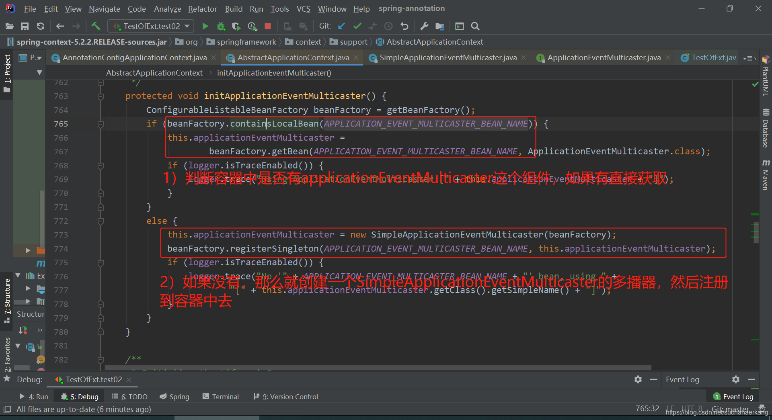Click the spring-context-5.2.2.RELEASE-sources.jar breadcrumb
This screenshot has width=772, height=420.
(x=87, y=42)
